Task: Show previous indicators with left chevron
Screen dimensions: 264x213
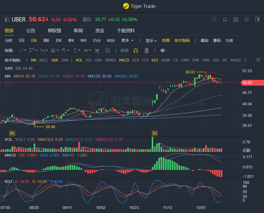Action: [x=27, y=60]
